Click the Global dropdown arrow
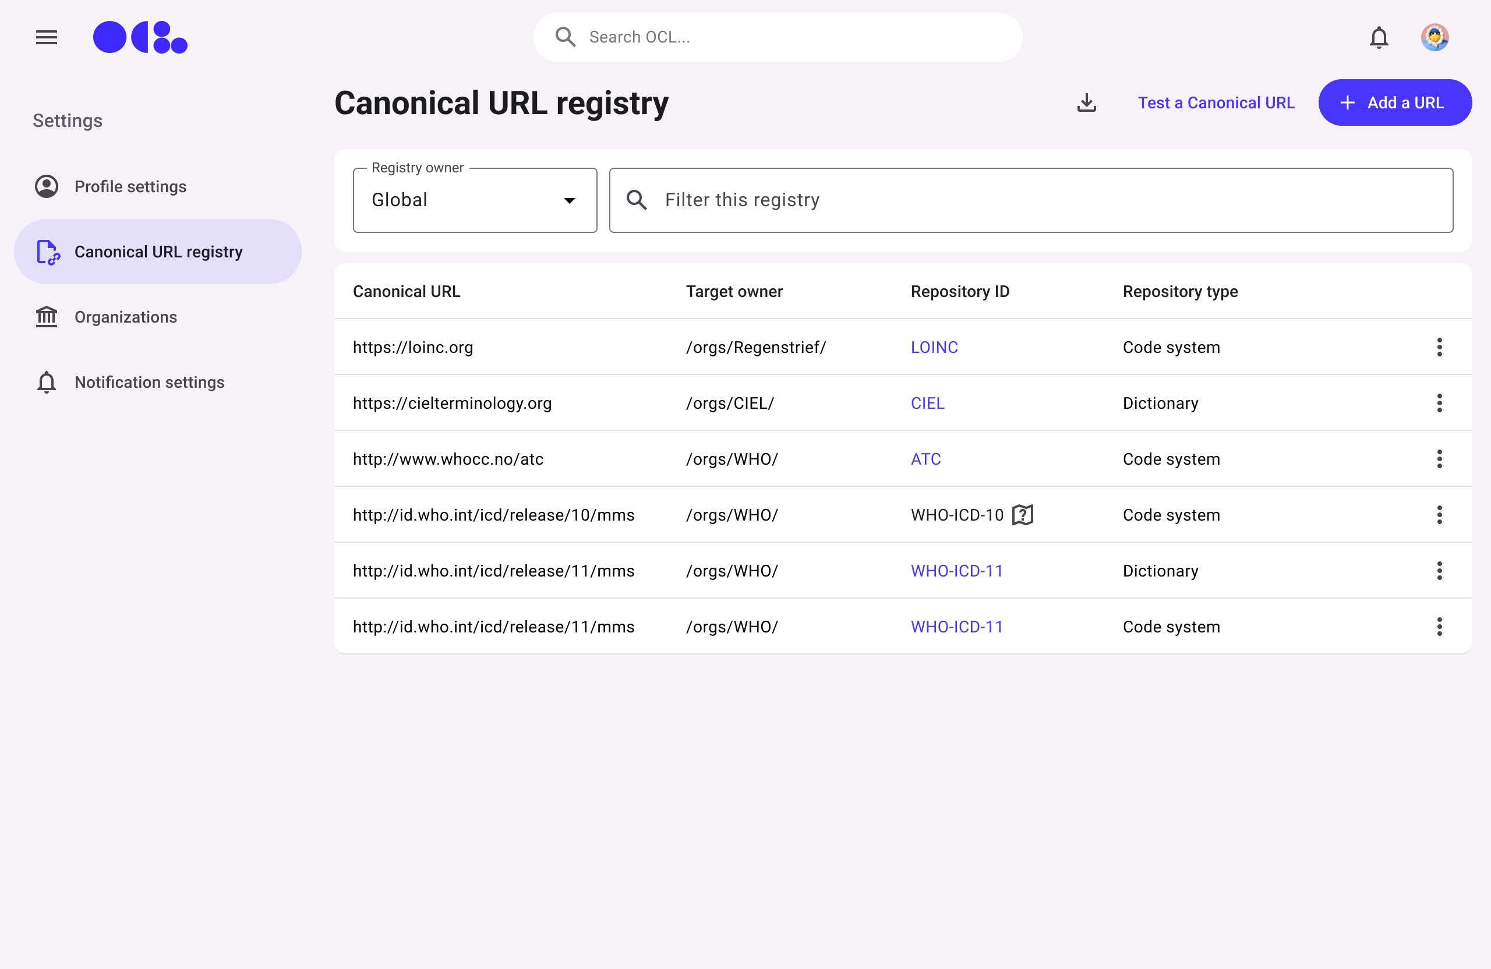Screen dimensions: 1491x969 [x=569, y=200]
